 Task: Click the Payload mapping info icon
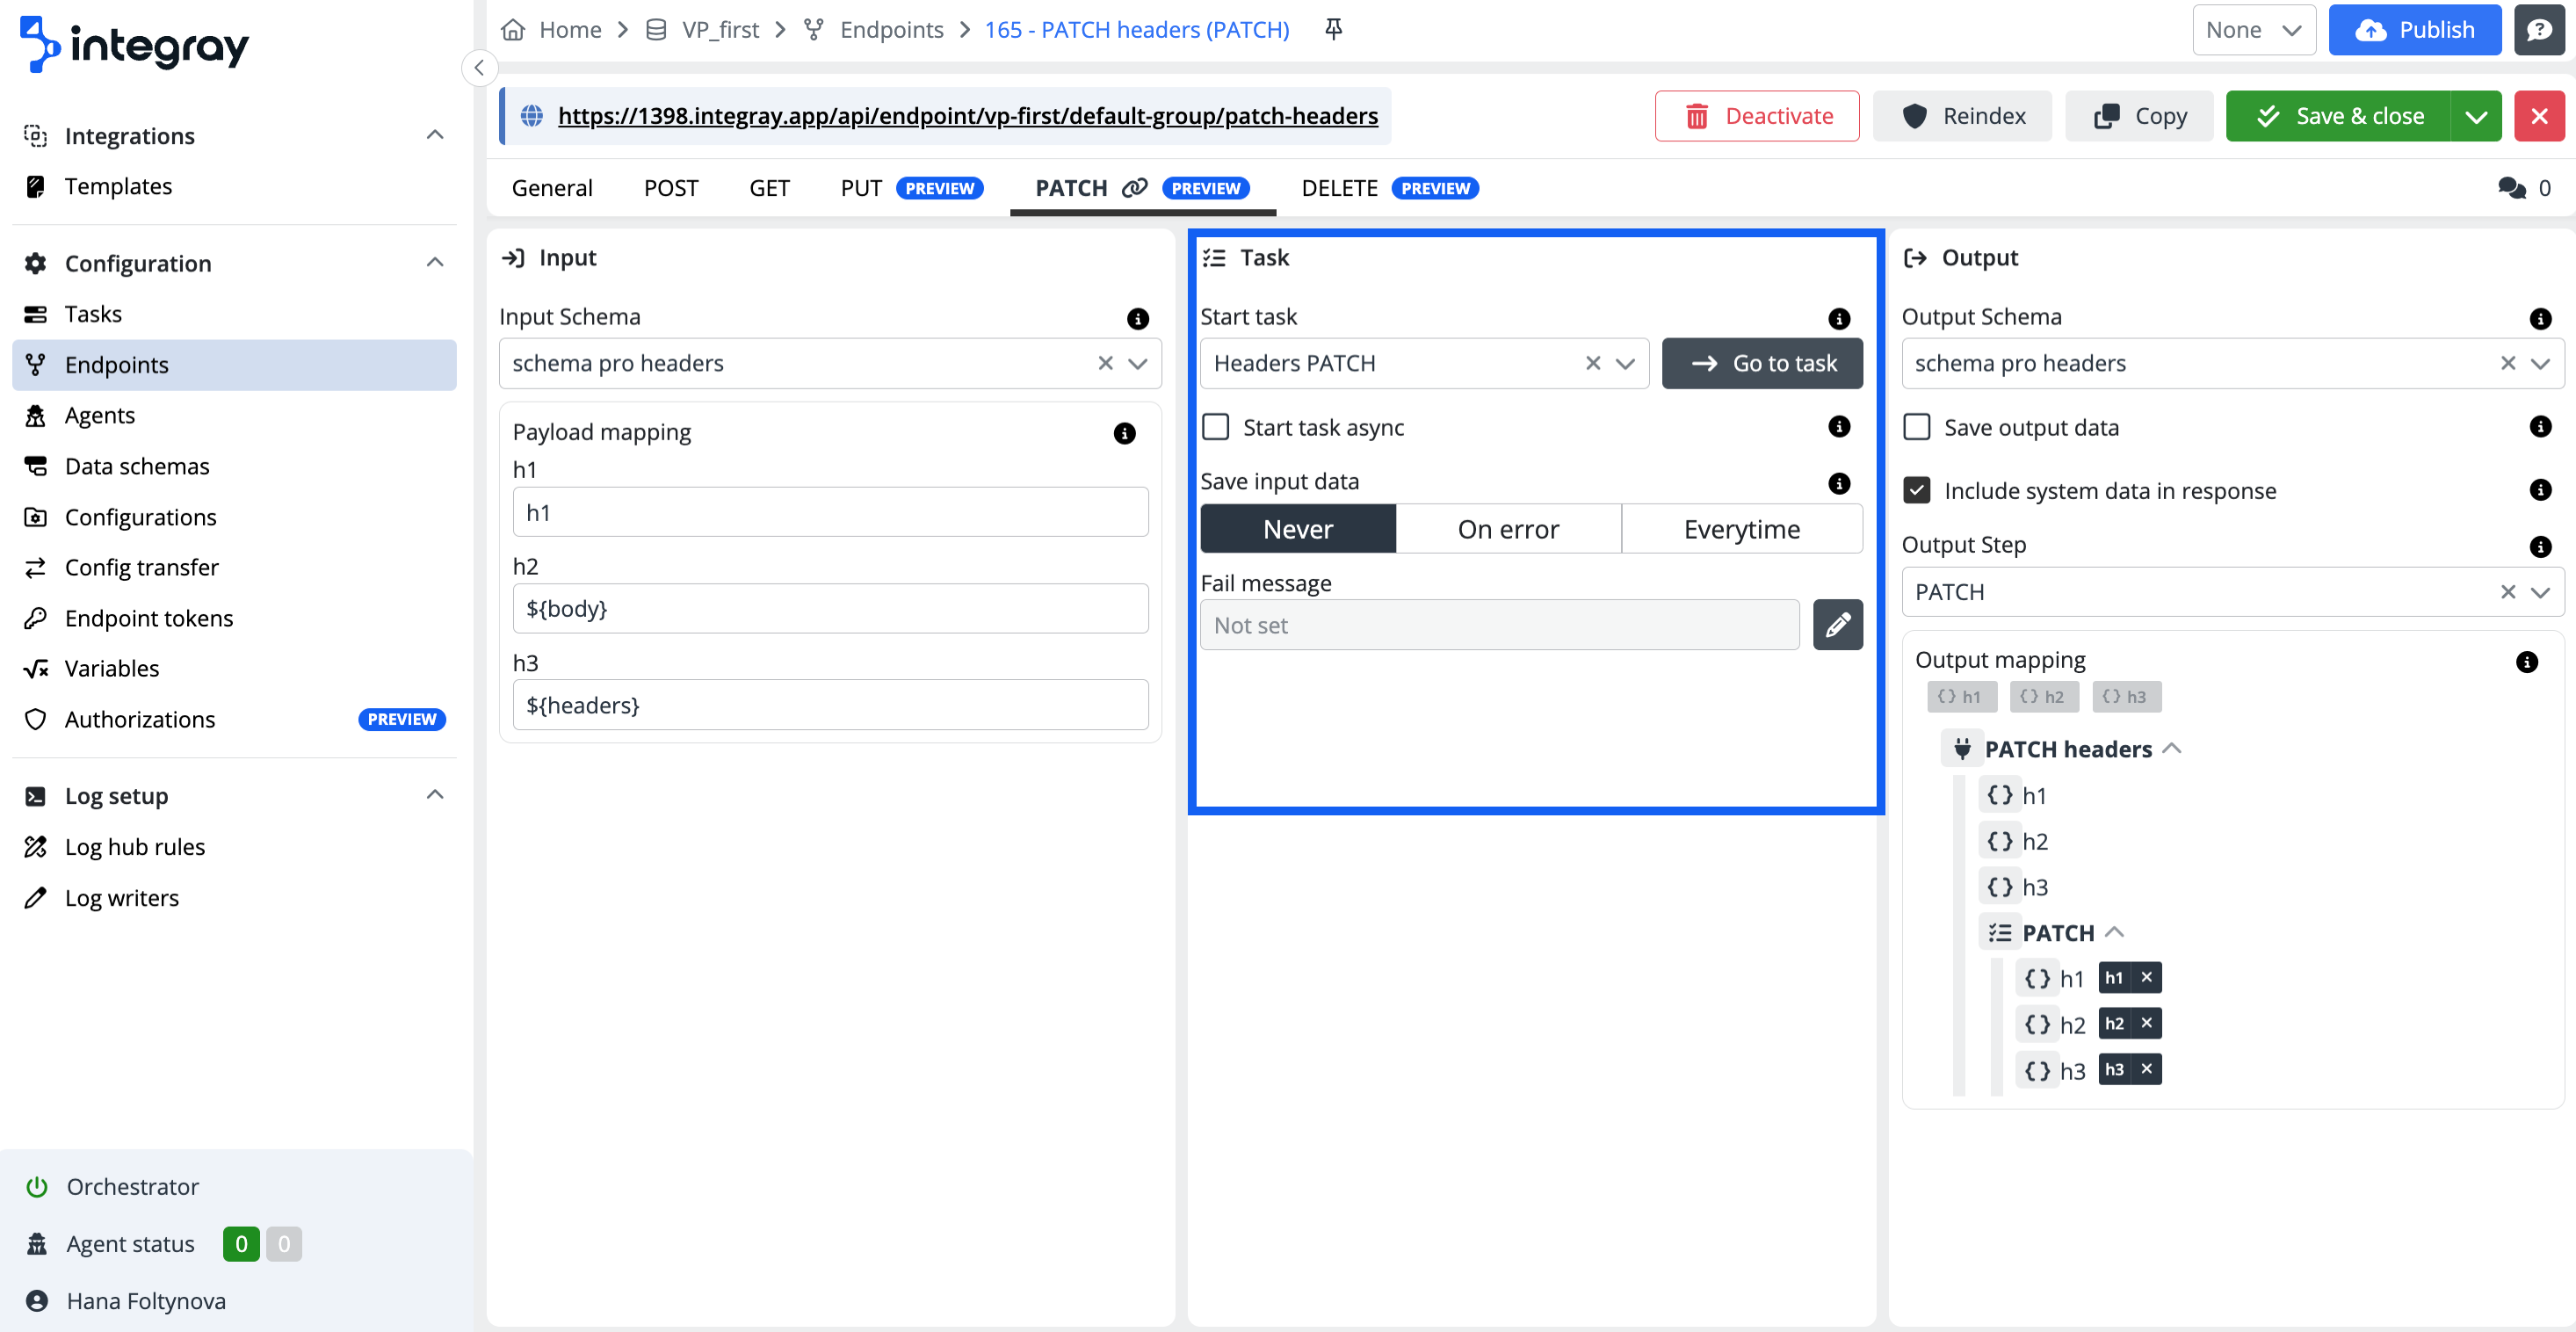click(1124, 433)
